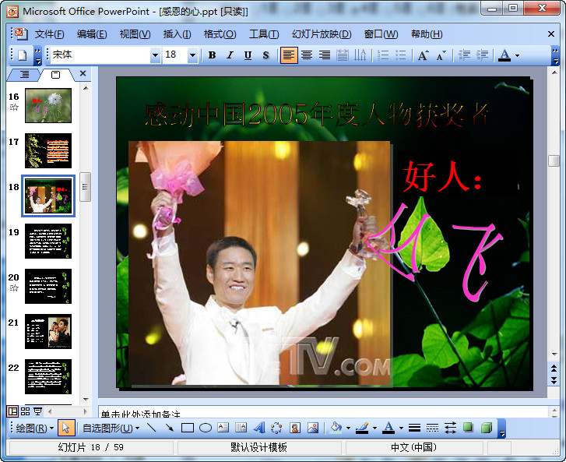This screenshot has width=566, height=462.
Task: Open the 视图(V) menu
Action: point(135,34)
